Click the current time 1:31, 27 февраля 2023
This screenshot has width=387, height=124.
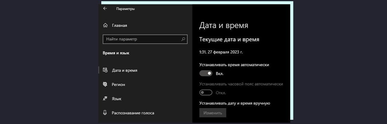coord(221,52)
